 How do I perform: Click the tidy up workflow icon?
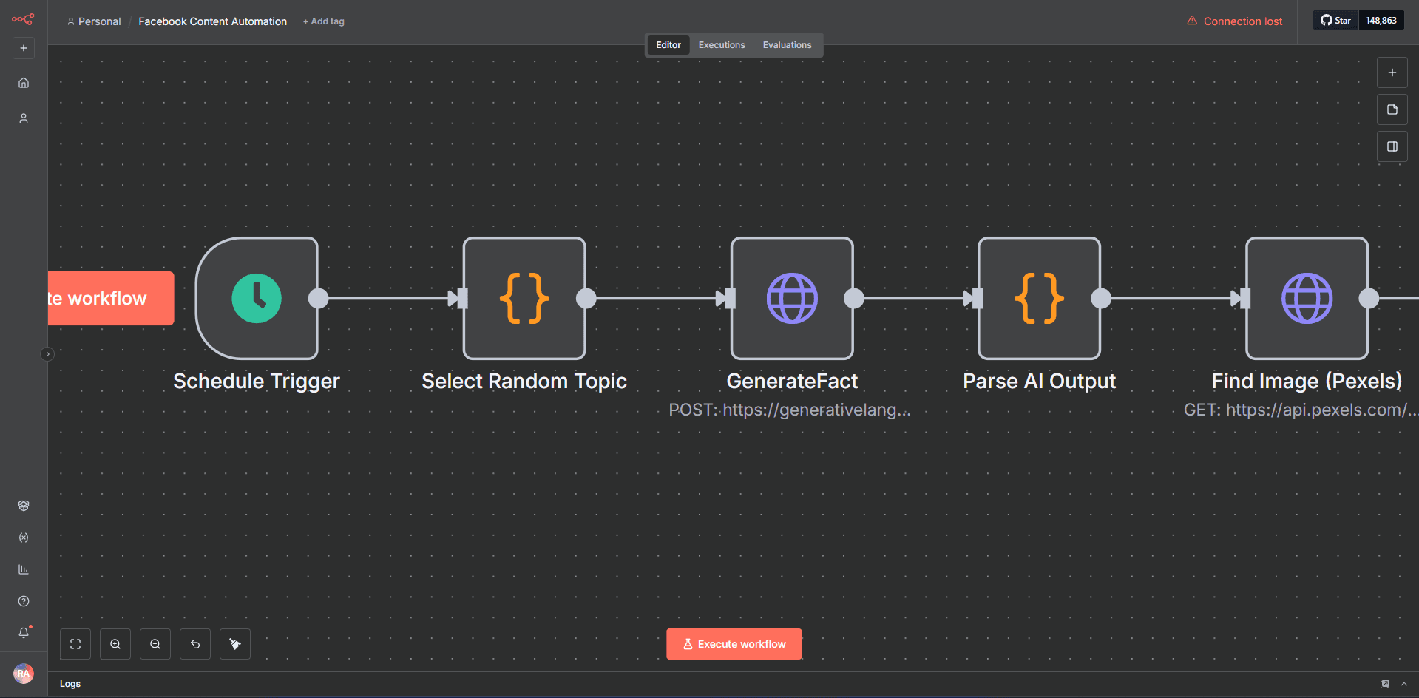235,644
